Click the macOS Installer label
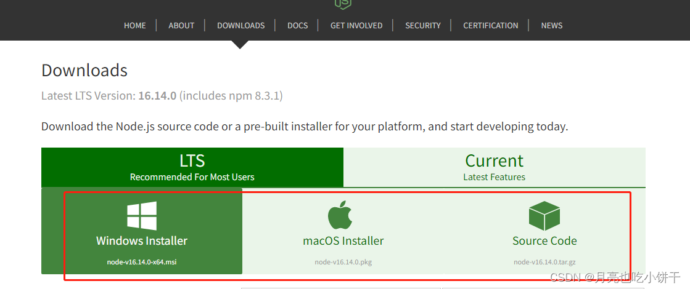The width and height of the screenshot is (690, 289). tap(343, 241)
